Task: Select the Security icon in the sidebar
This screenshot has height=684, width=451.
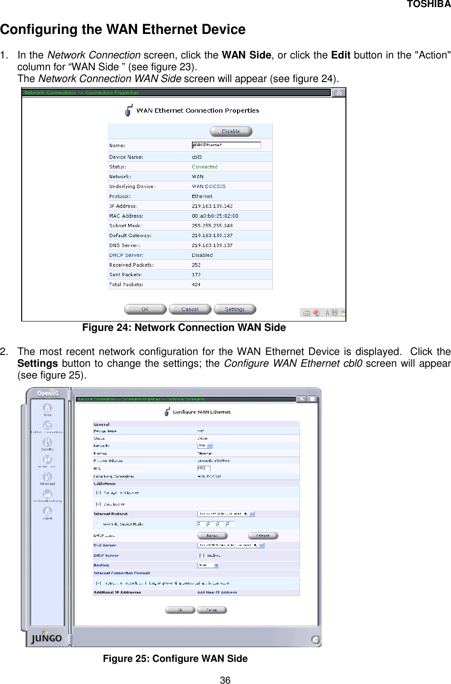Action: 48,442
